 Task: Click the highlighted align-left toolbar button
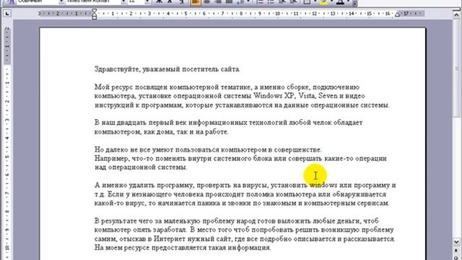196,2
